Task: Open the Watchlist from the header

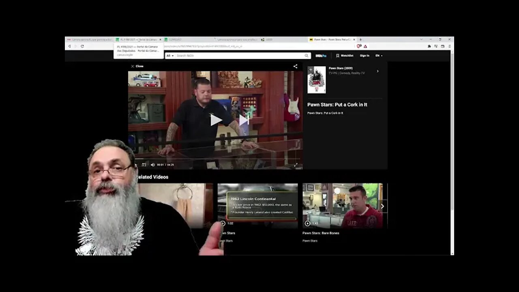Action: coord(345,56)
